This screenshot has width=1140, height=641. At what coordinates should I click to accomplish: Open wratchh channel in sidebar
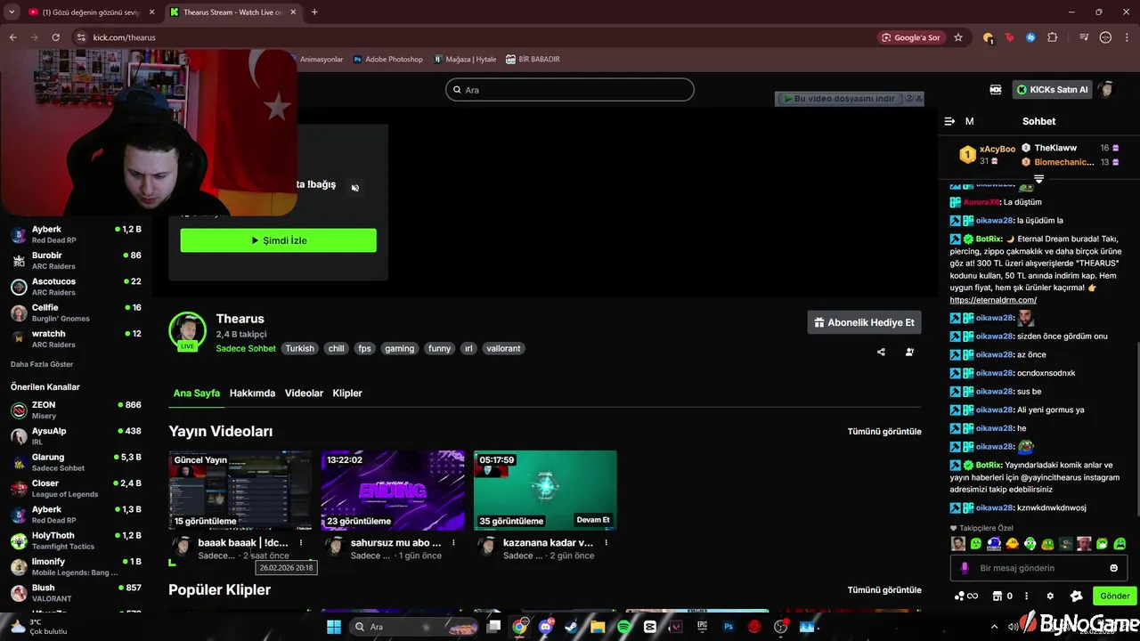click(76, 339)
